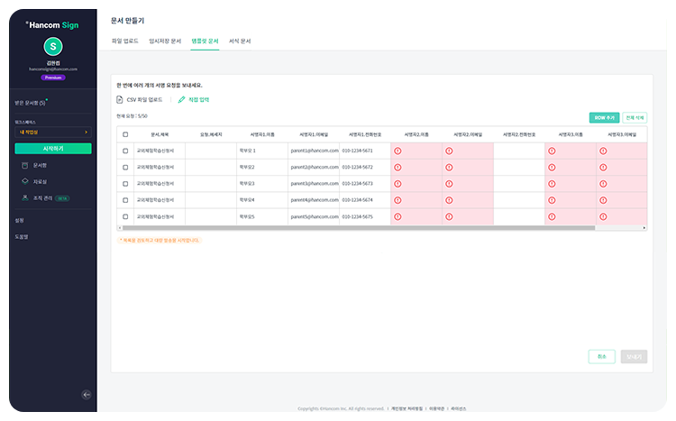Click the 학부모4 name cell
Screen dimensions: 676x421
pyautogui.click(x=262, y=200)
